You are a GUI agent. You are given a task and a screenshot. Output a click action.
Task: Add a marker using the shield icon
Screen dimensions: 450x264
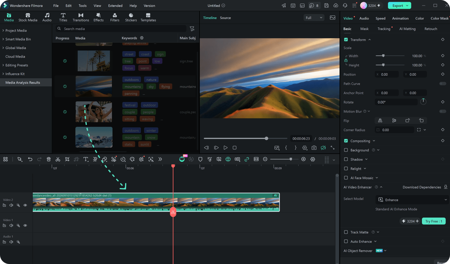pos(200,159)
